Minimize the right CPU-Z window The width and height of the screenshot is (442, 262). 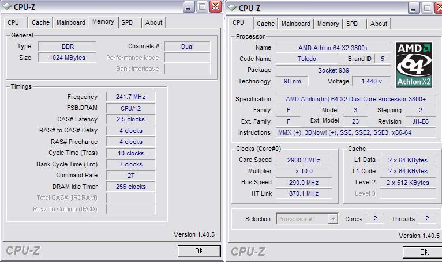coord(414,8)
